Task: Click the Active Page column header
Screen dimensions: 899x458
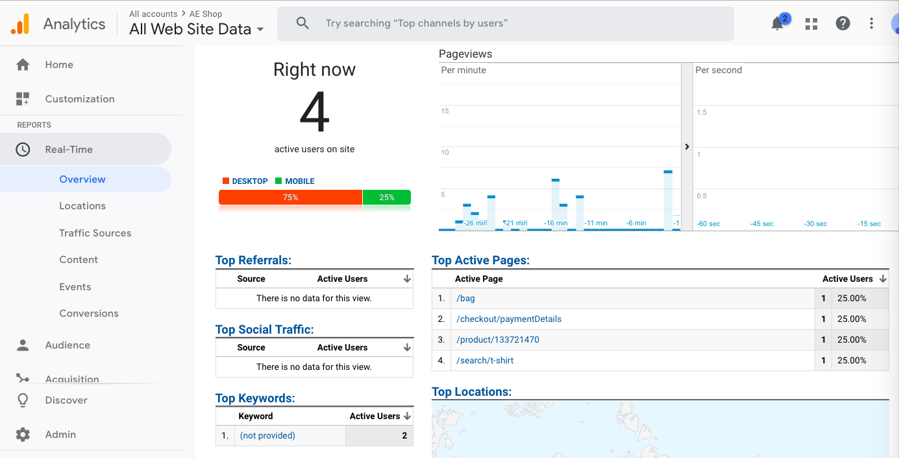Action: 479,279
